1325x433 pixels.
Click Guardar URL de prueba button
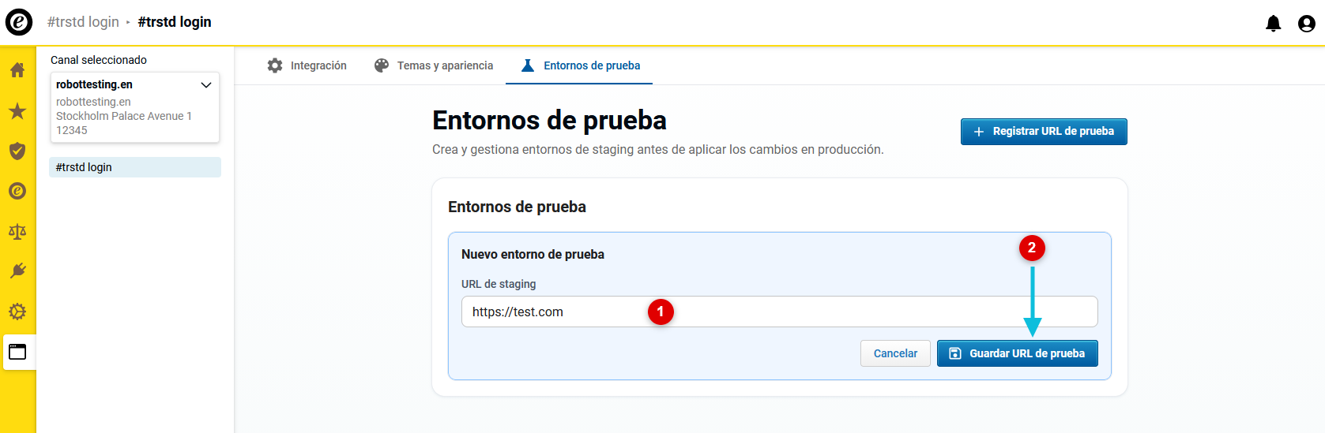[x=1018, y=353]
